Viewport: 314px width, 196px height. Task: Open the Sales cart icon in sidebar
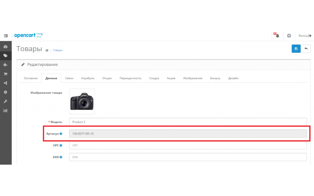click(5, 74)
